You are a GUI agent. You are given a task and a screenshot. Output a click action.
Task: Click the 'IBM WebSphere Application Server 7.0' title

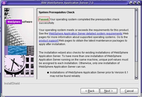coord(67,3)
